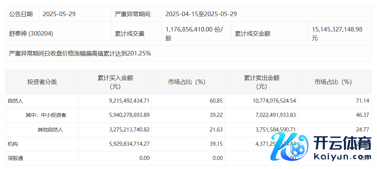
Task: Click the 累计买入金额 column header
Action: point(115,82)
